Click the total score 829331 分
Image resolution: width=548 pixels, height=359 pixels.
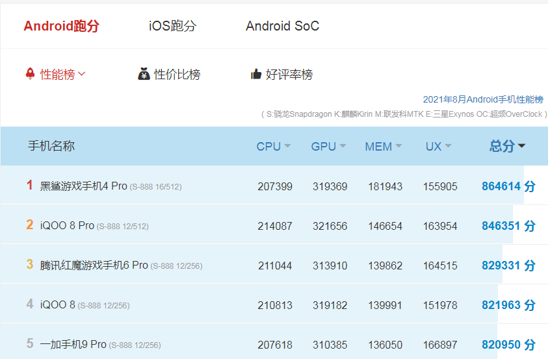pos(508,266)
